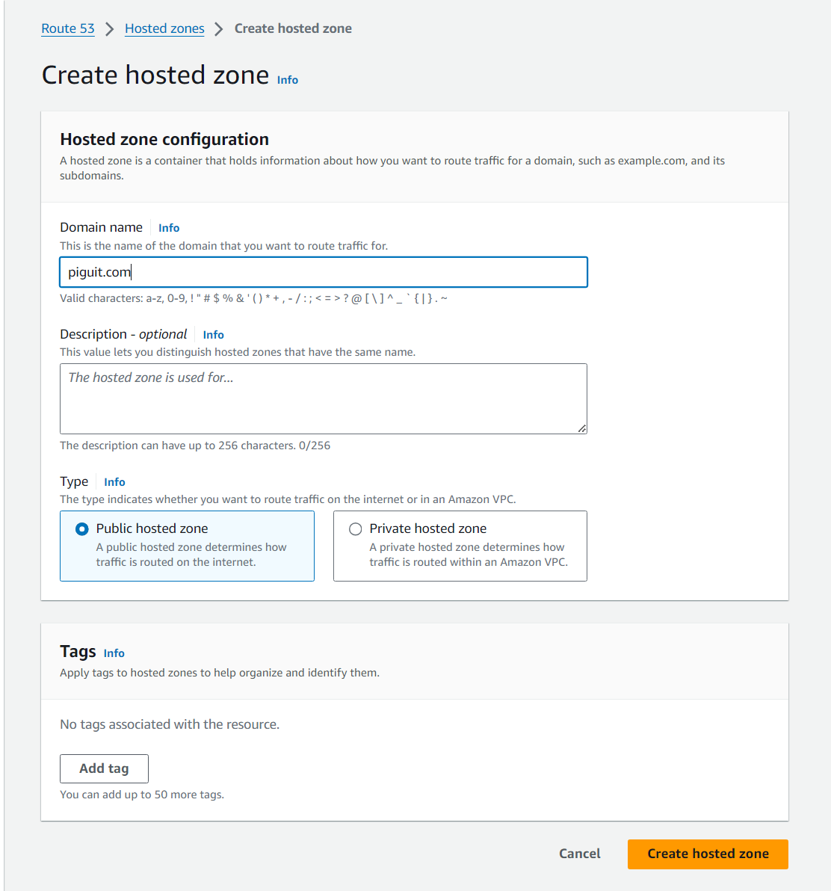Open Info link beside Description optional

(213, 335)
